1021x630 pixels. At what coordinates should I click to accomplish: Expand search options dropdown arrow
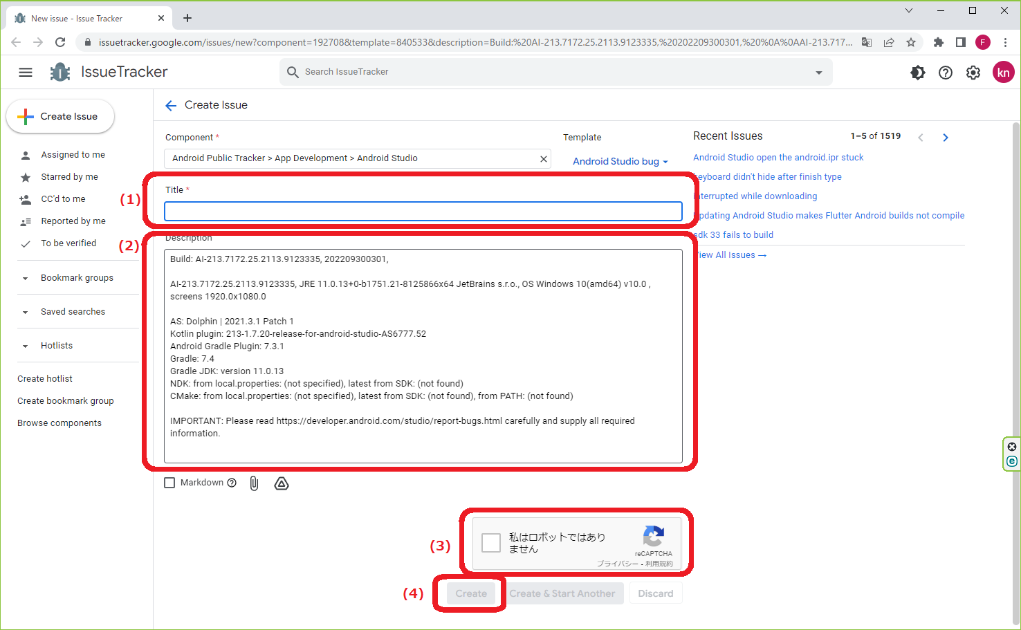click(x=819, y=73)
